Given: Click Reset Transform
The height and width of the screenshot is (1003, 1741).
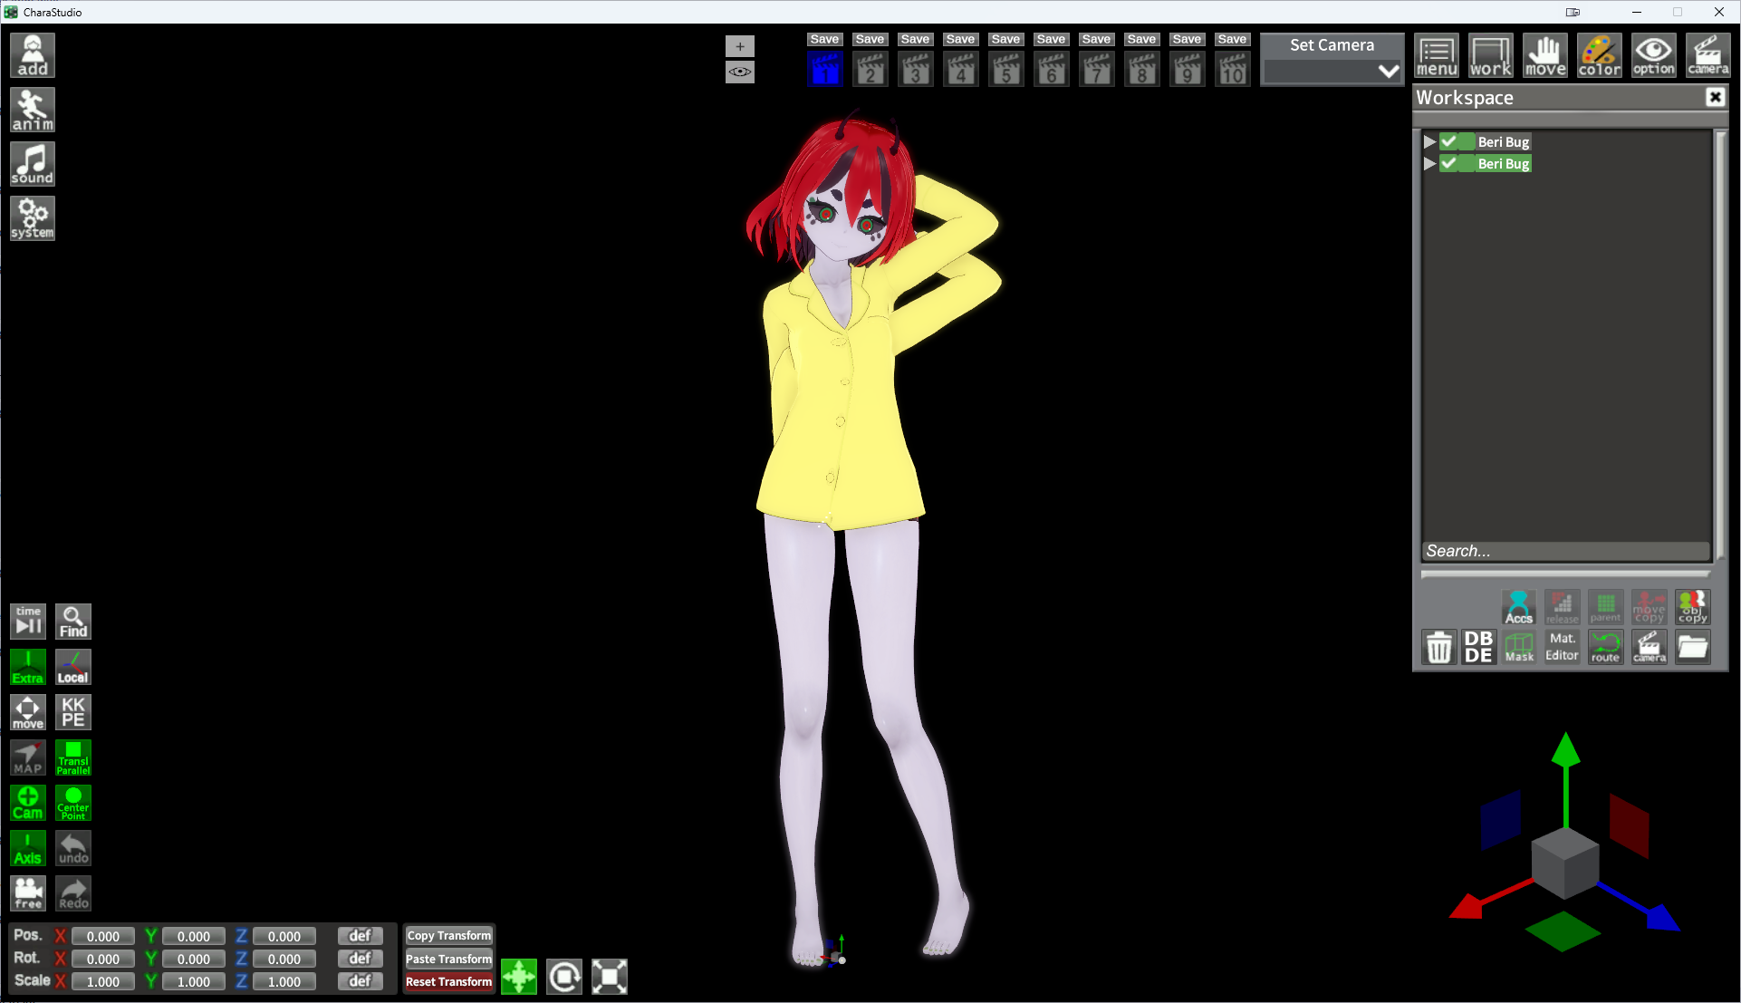Looking at the screenshot, I should coord(448,981).
